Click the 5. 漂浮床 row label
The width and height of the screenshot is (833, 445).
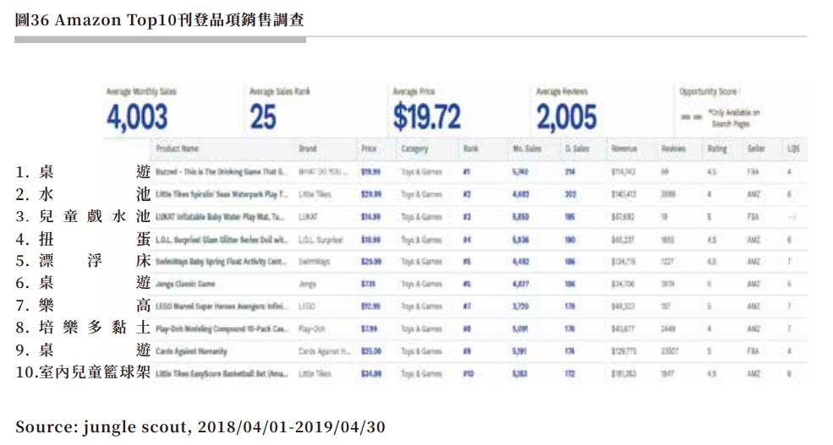point(83,261)
